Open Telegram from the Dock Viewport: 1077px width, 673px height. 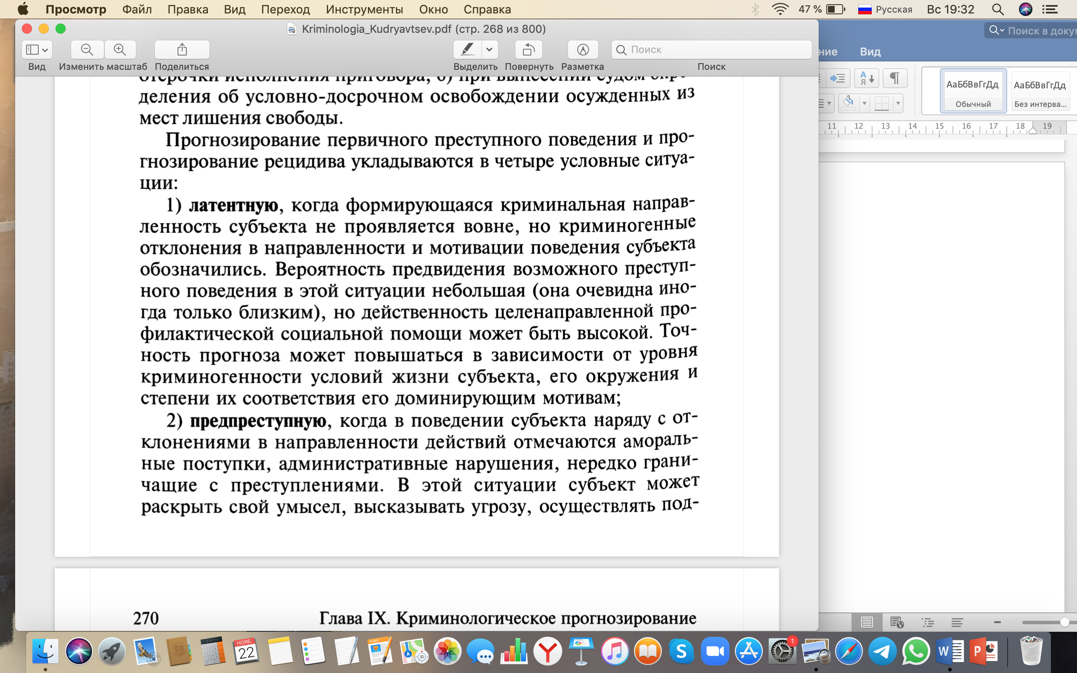pos(883,652)
